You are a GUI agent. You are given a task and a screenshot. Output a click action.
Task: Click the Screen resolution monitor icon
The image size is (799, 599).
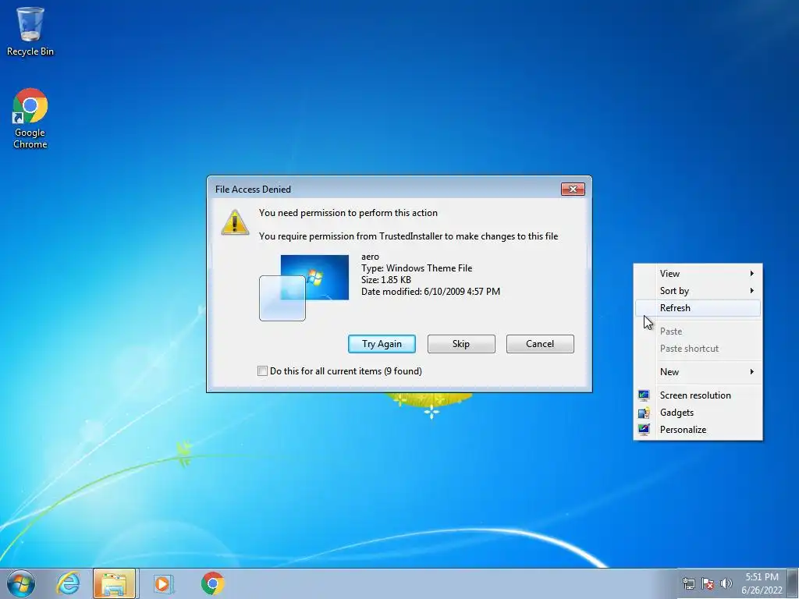pos(644,395)
